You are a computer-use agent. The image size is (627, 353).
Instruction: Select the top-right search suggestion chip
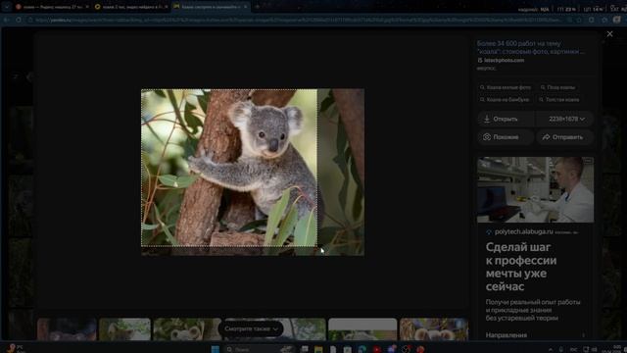[557, 87]
